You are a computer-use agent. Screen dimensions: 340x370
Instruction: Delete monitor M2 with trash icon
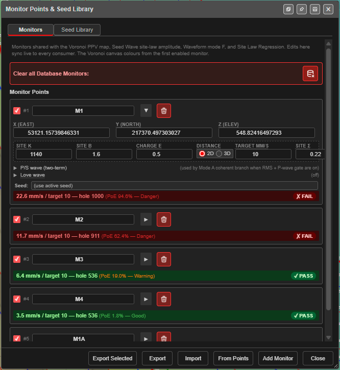164,219
